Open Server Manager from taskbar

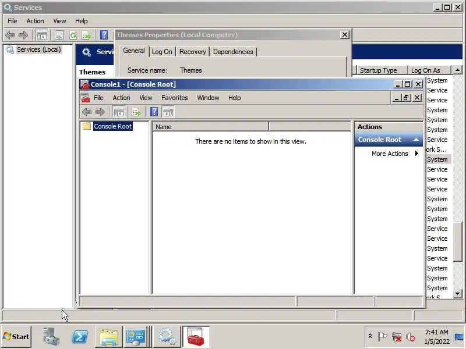coord(51,337)
